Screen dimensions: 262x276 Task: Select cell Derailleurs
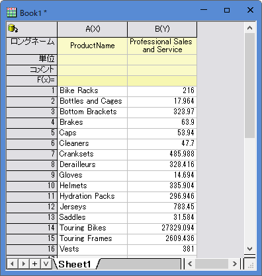93,165
